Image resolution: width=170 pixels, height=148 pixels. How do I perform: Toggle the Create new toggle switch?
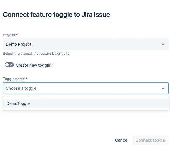(x=9, y=65)
